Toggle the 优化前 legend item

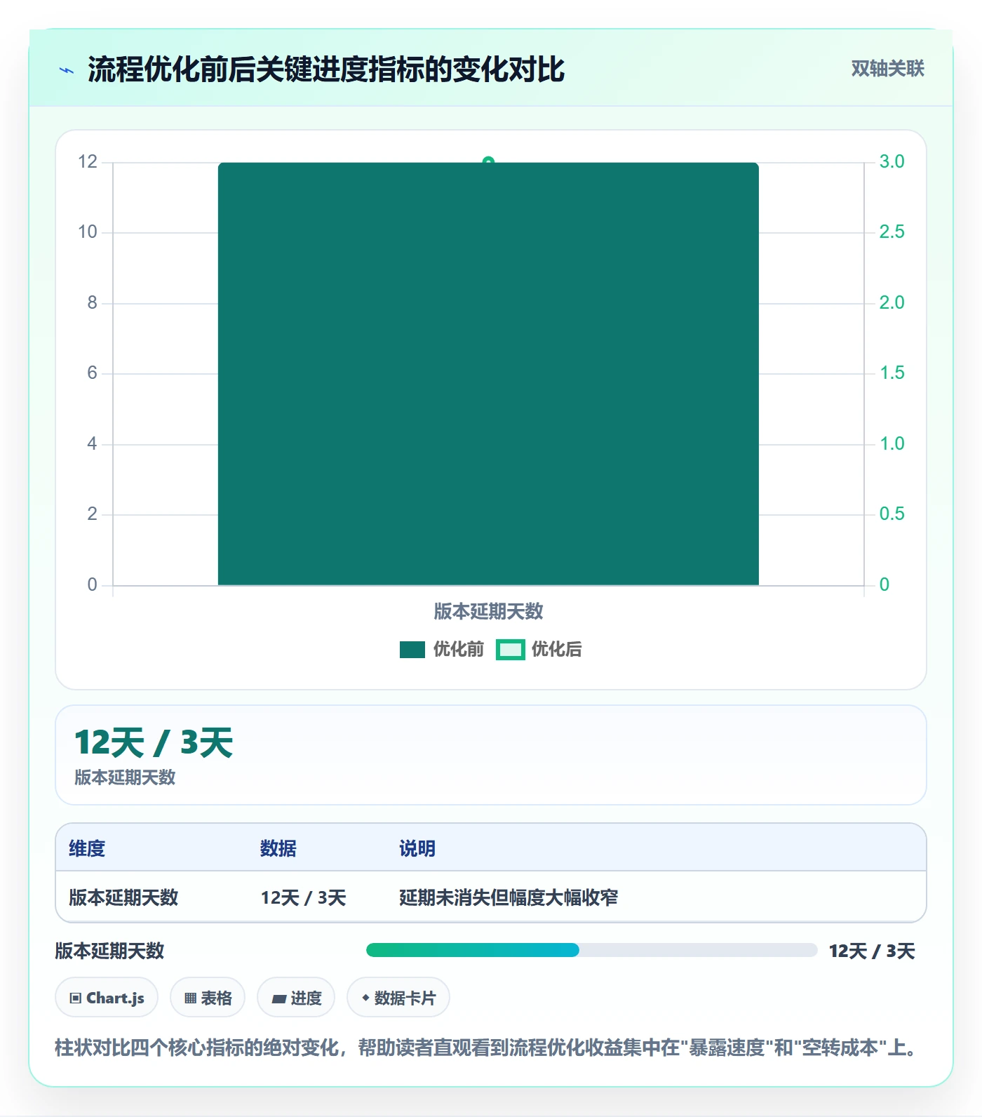tap(442, 650)
